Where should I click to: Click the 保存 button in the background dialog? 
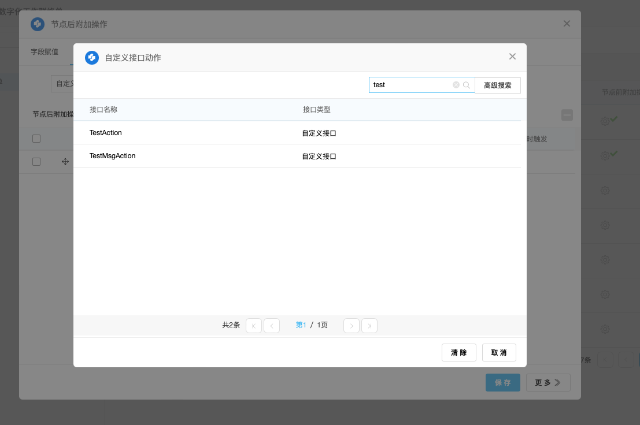503,383
